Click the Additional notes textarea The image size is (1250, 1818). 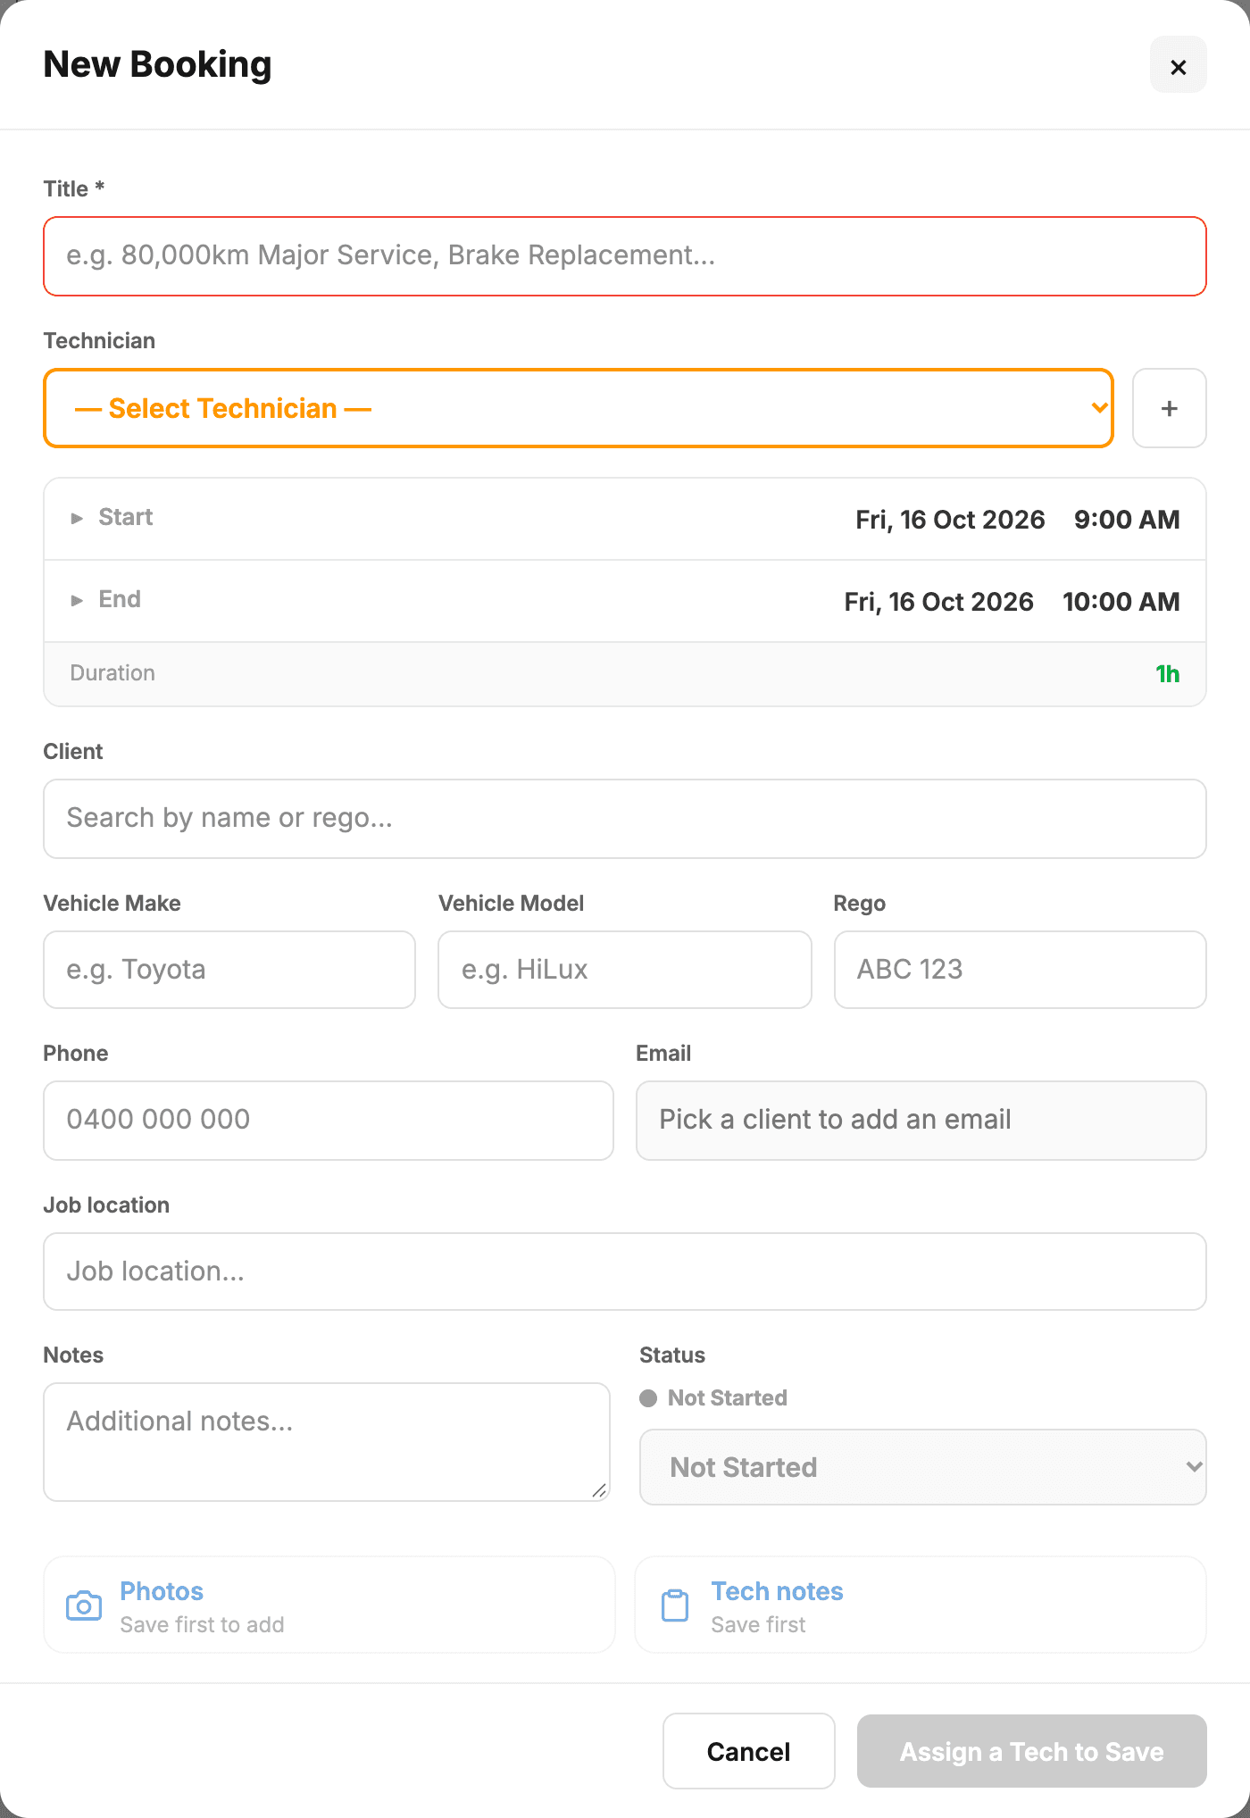tap(327, 1442)
